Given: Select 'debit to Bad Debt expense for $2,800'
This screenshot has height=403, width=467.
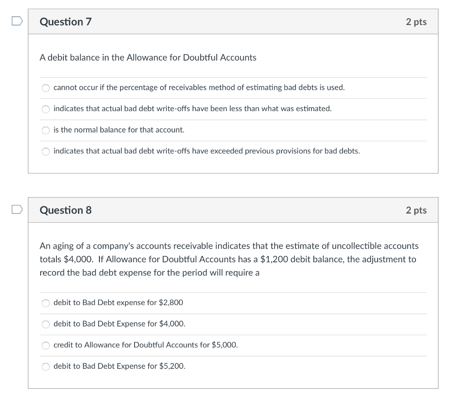Looking at the screenshot, I should pos(119,303).
